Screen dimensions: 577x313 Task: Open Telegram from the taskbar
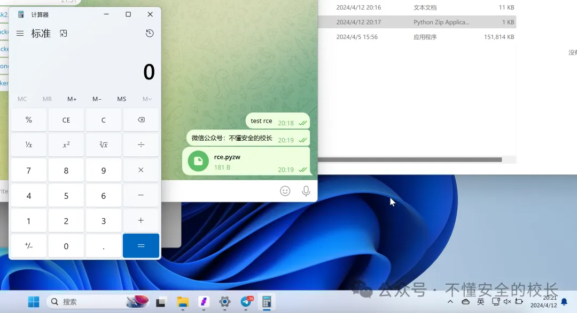tap(246, 302)
